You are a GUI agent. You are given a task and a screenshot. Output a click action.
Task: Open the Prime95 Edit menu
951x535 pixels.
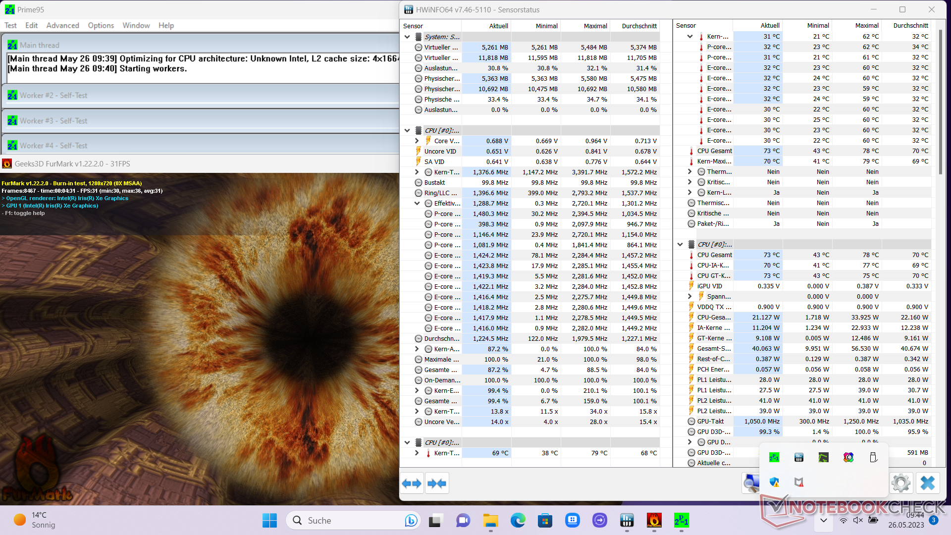click(x=31, y=25)
